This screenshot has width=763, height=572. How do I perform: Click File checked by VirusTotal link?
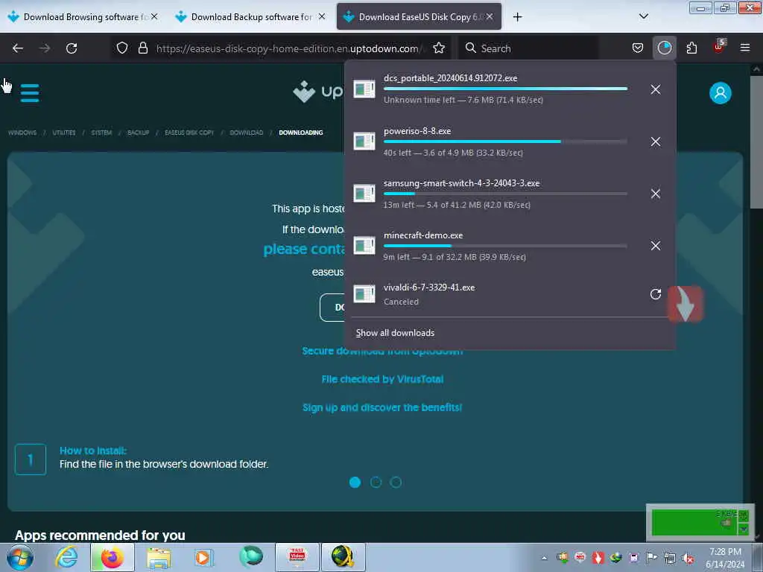coord(382,379)
